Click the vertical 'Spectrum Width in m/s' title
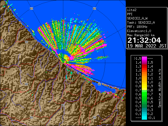The width and height of the screenshot is (168, 126). pos(160,88)
